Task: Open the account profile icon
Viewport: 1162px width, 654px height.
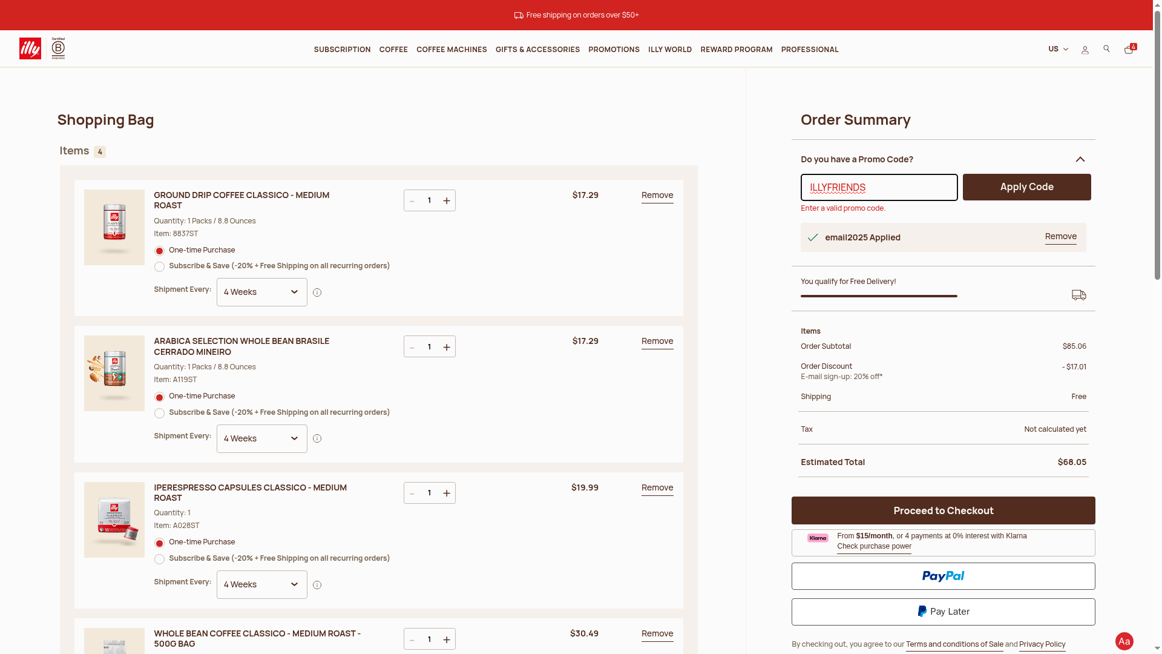Action: pyautogui.click(x=1085, y=50)
